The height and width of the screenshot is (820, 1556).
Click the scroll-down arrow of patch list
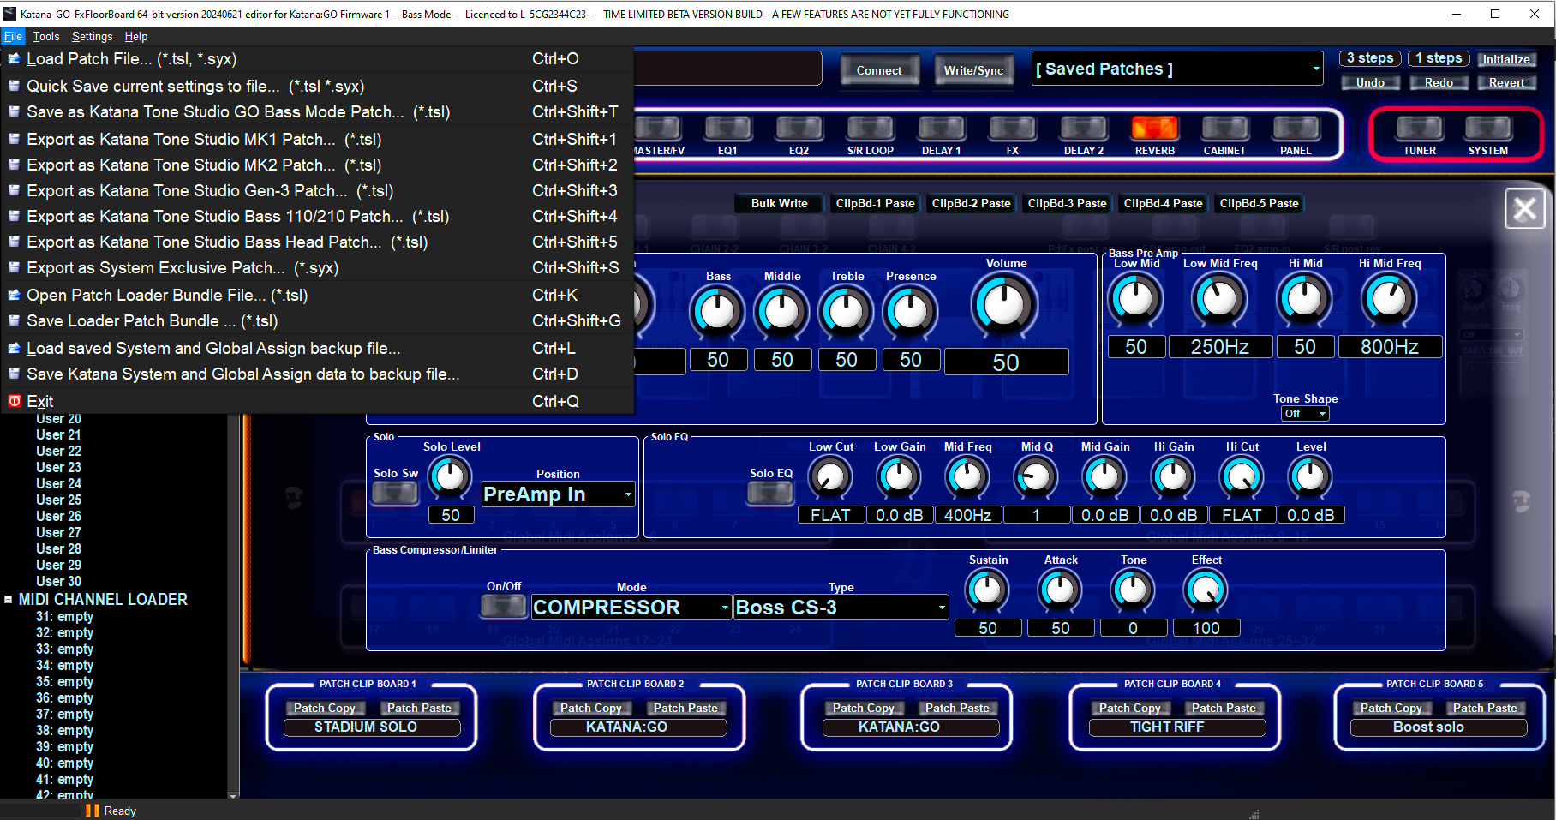(x=234, y=796)
